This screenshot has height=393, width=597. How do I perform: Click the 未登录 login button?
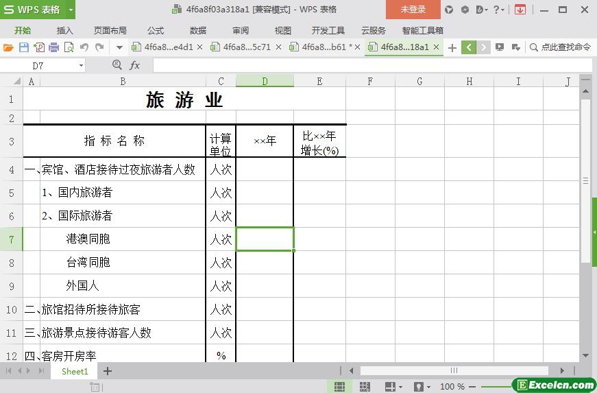(413, 10)
